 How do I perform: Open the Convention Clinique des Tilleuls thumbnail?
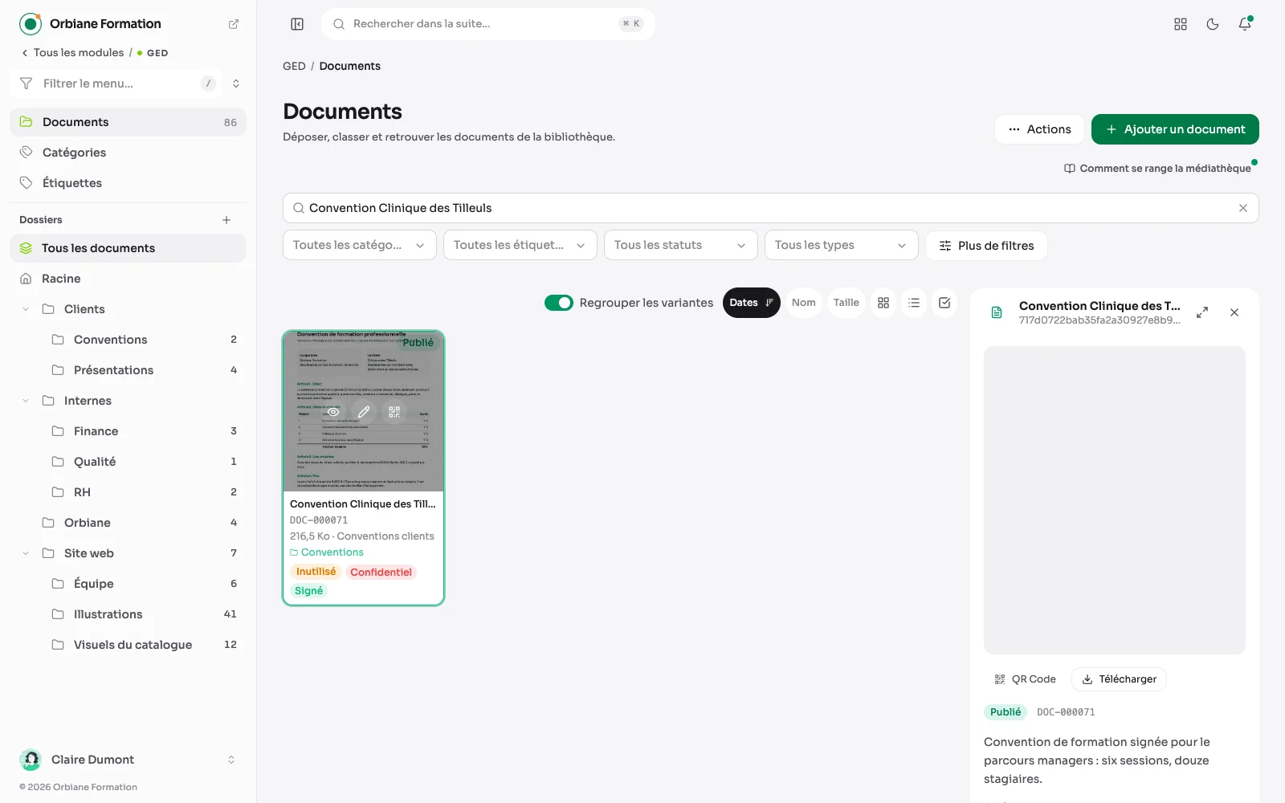pyautogui.click(x=364, y=411)
